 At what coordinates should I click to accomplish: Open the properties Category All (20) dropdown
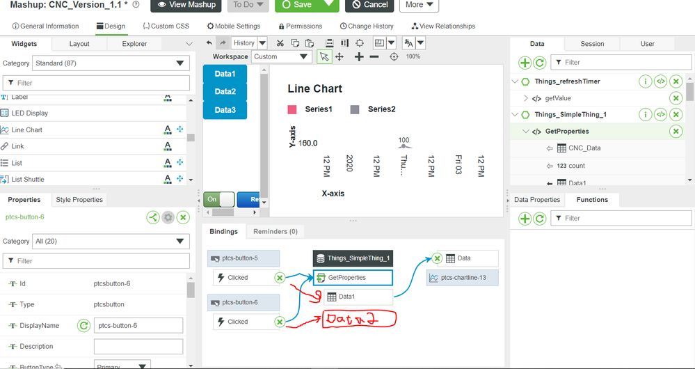click(x=111, y=242)
